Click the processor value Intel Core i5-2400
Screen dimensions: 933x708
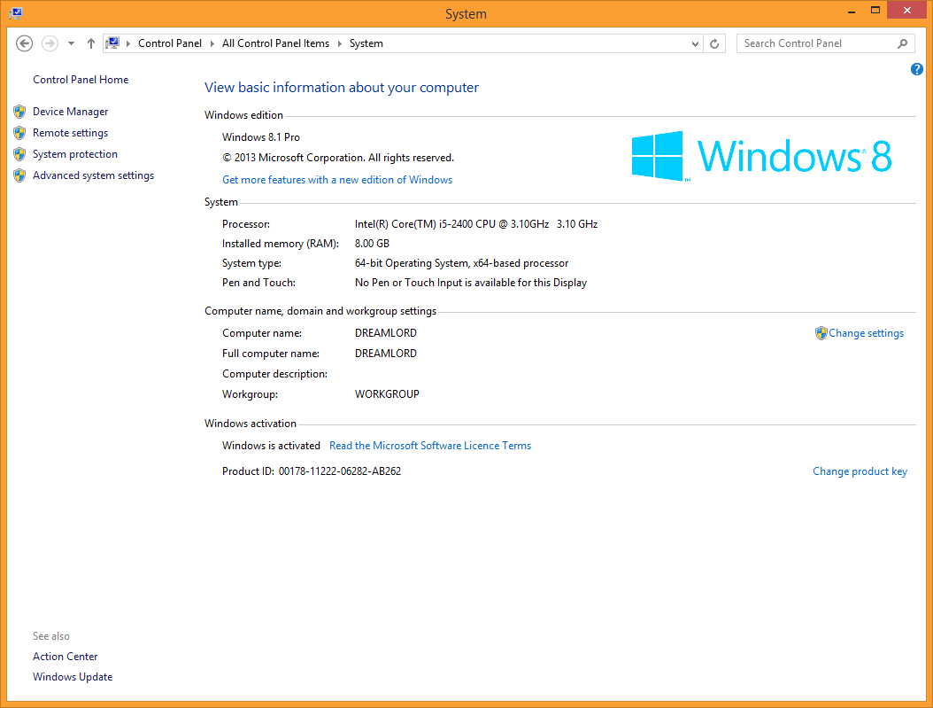point(476,224)
